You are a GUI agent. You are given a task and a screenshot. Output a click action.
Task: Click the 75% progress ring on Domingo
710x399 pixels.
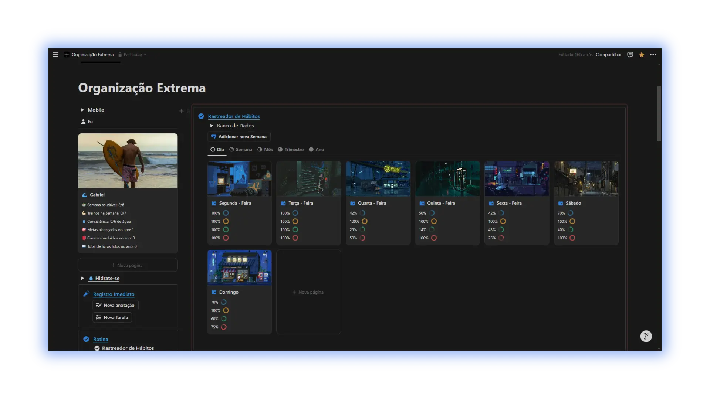click(224, 327)
